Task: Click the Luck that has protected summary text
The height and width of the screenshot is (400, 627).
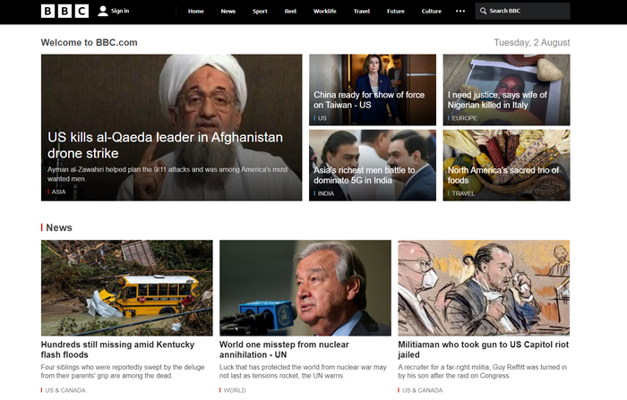Action: (x=303, y=371)
